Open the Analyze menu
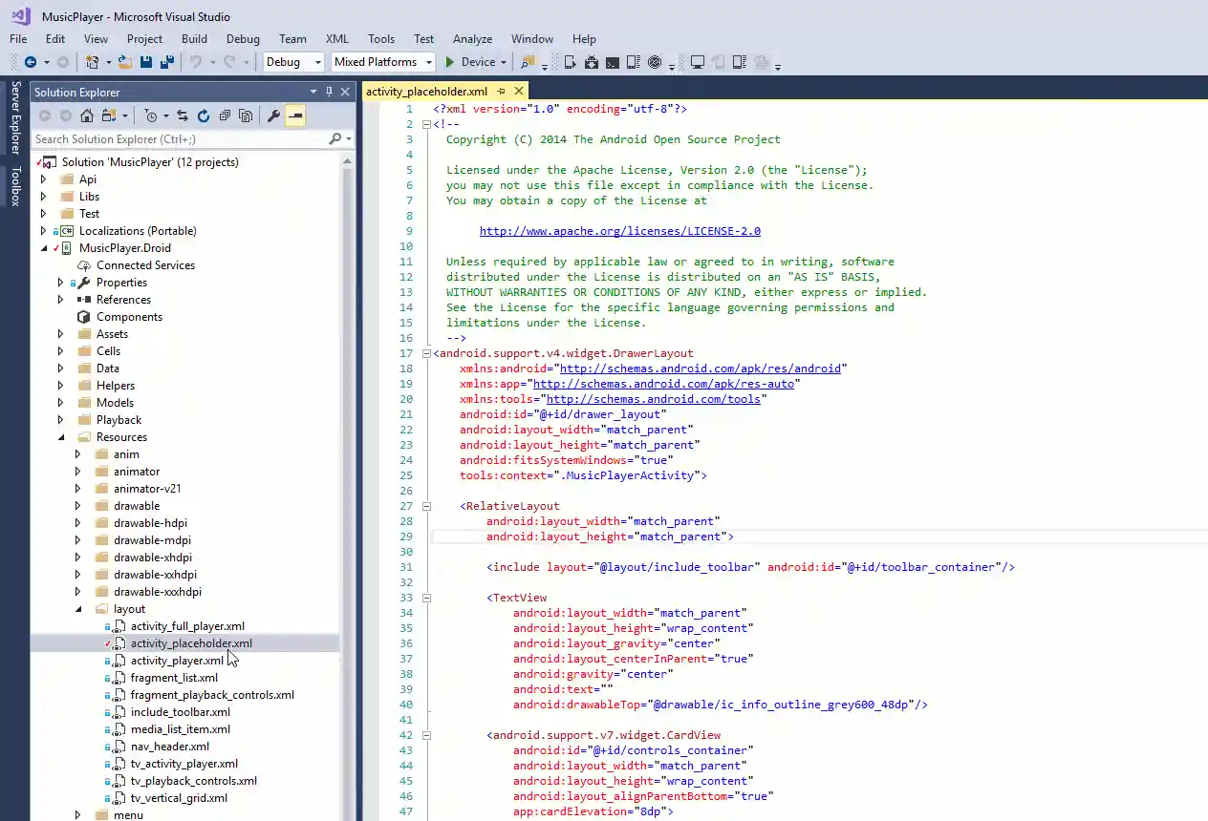The width and height of the screenshot is (1208, 821). (x=472, y=39)
